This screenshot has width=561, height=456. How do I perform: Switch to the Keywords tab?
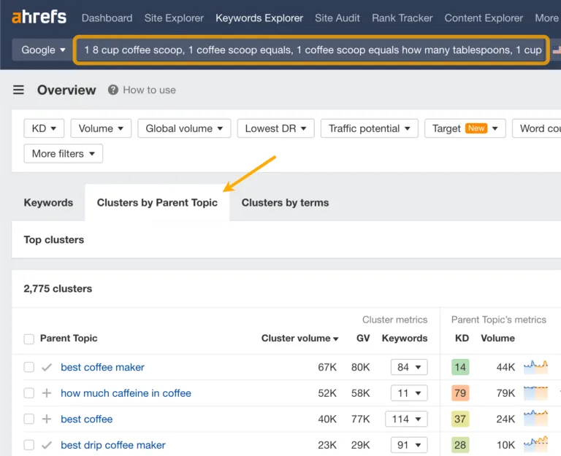[48, 203]
